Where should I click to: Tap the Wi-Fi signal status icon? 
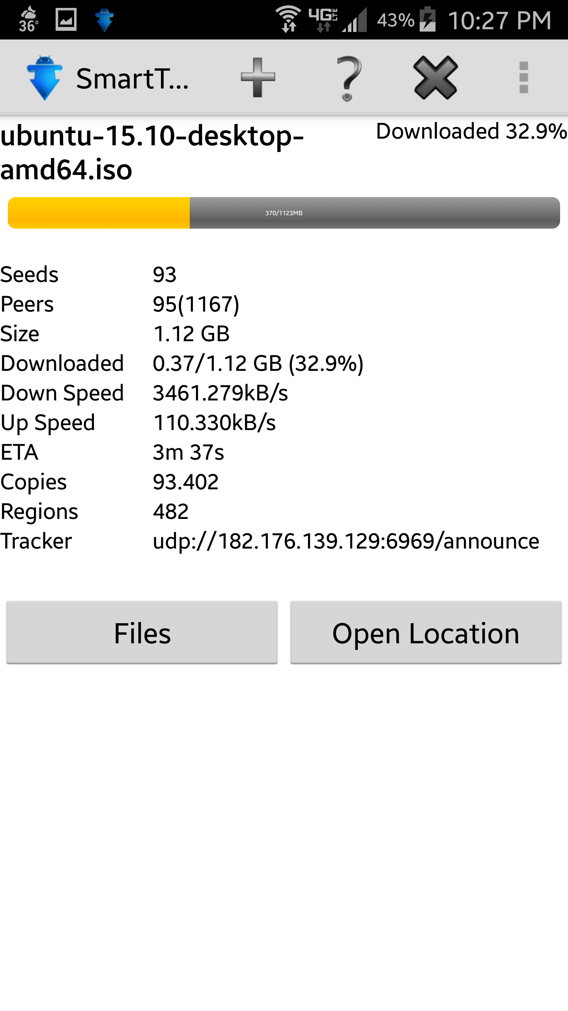pos(288,19)
